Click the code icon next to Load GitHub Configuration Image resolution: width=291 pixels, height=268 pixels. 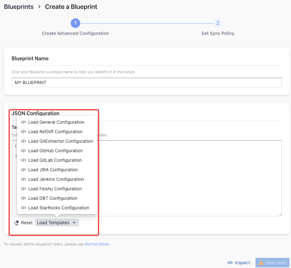23,151
